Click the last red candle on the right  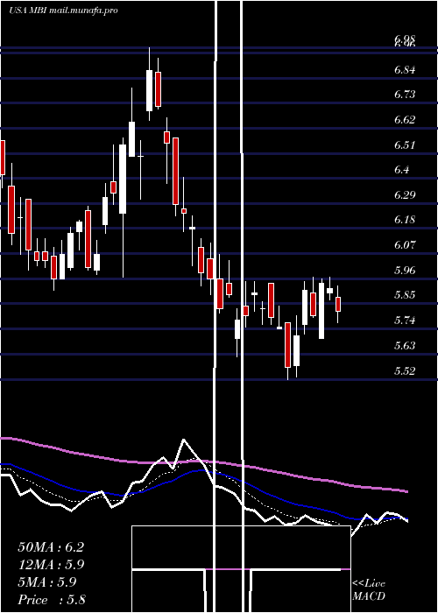tap(338, 304)
